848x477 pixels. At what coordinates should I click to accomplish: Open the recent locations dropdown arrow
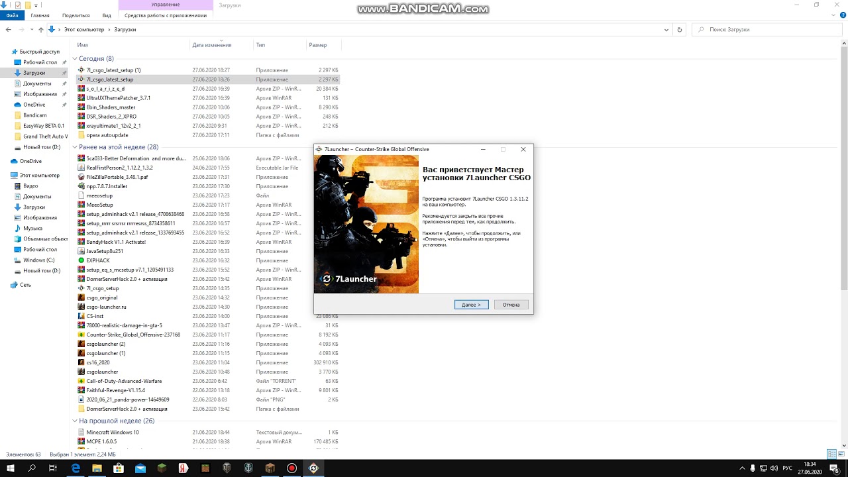[32, 30]
